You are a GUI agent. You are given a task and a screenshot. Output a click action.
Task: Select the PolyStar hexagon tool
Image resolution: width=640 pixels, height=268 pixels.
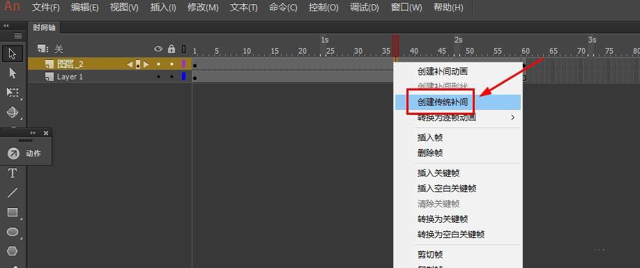coord(13,251)
